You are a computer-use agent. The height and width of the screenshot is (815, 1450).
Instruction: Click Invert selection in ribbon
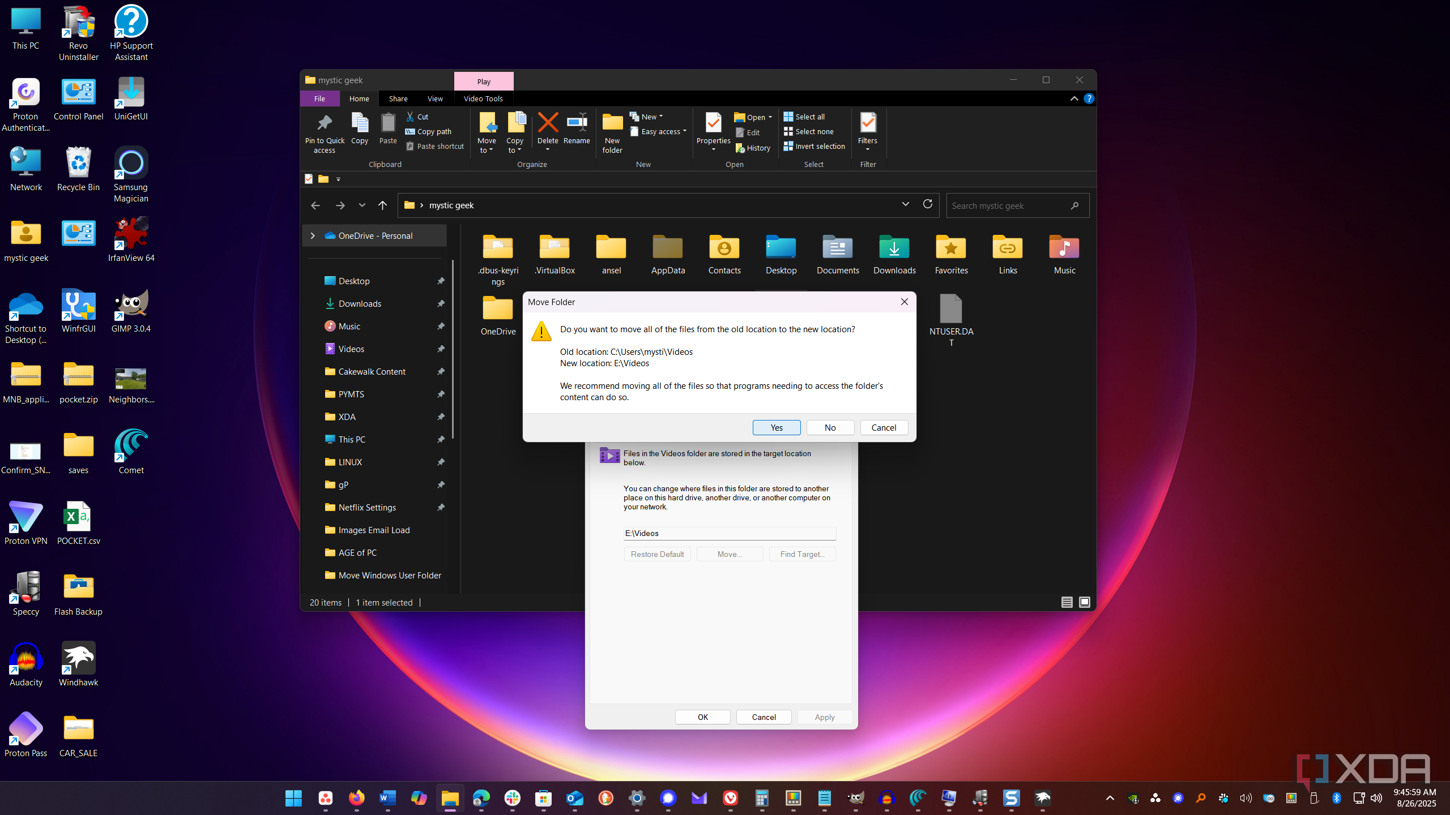click(x=814, y=146)
